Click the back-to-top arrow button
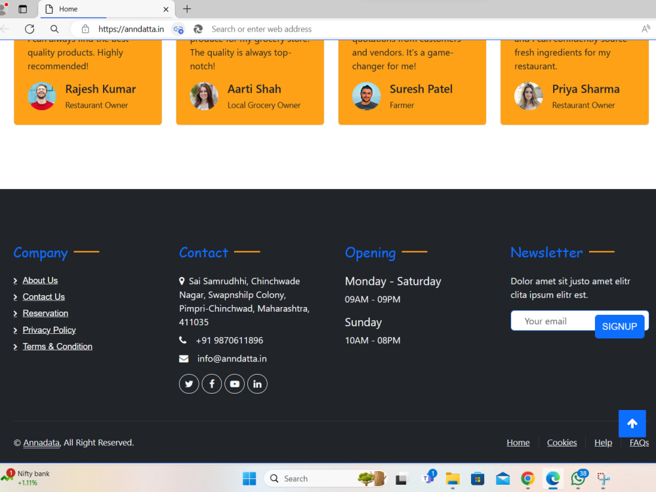 pos(632,423)
